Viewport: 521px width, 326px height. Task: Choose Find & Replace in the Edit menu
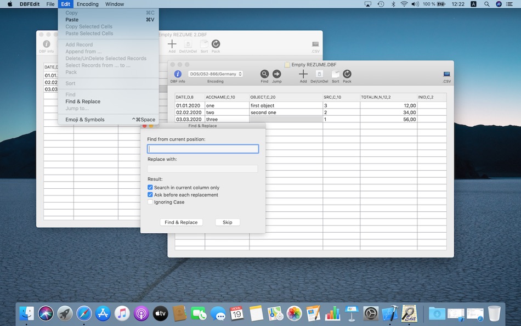pos(84,102)
